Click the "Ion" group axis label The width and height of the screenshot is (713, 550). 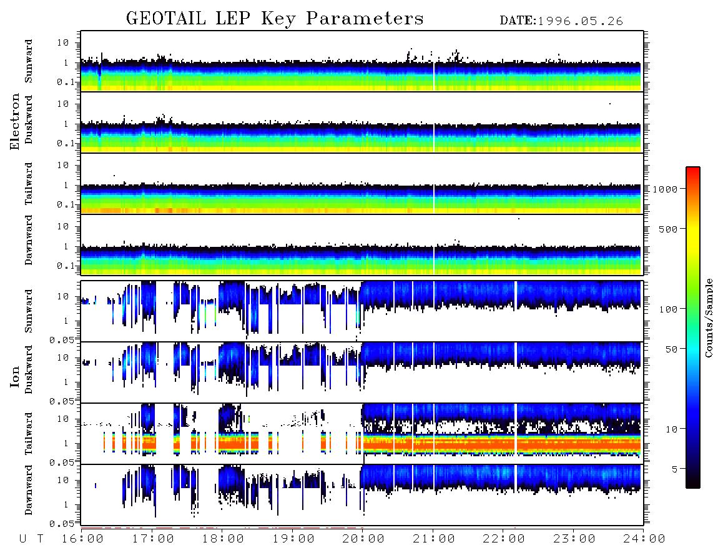pyautogui.click(x=15, y=376)
